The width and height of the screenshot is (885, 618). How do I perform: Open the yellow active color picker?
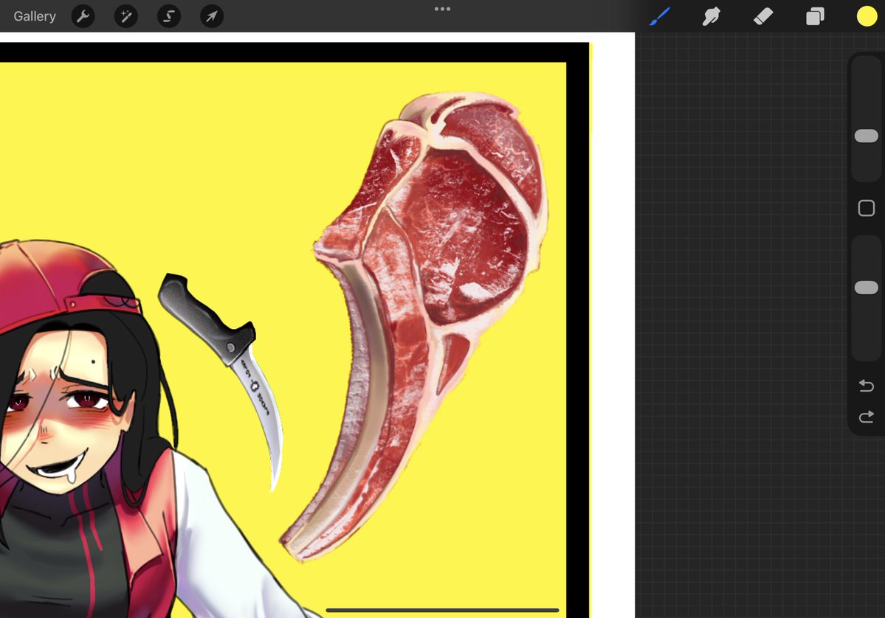[867, 16]
